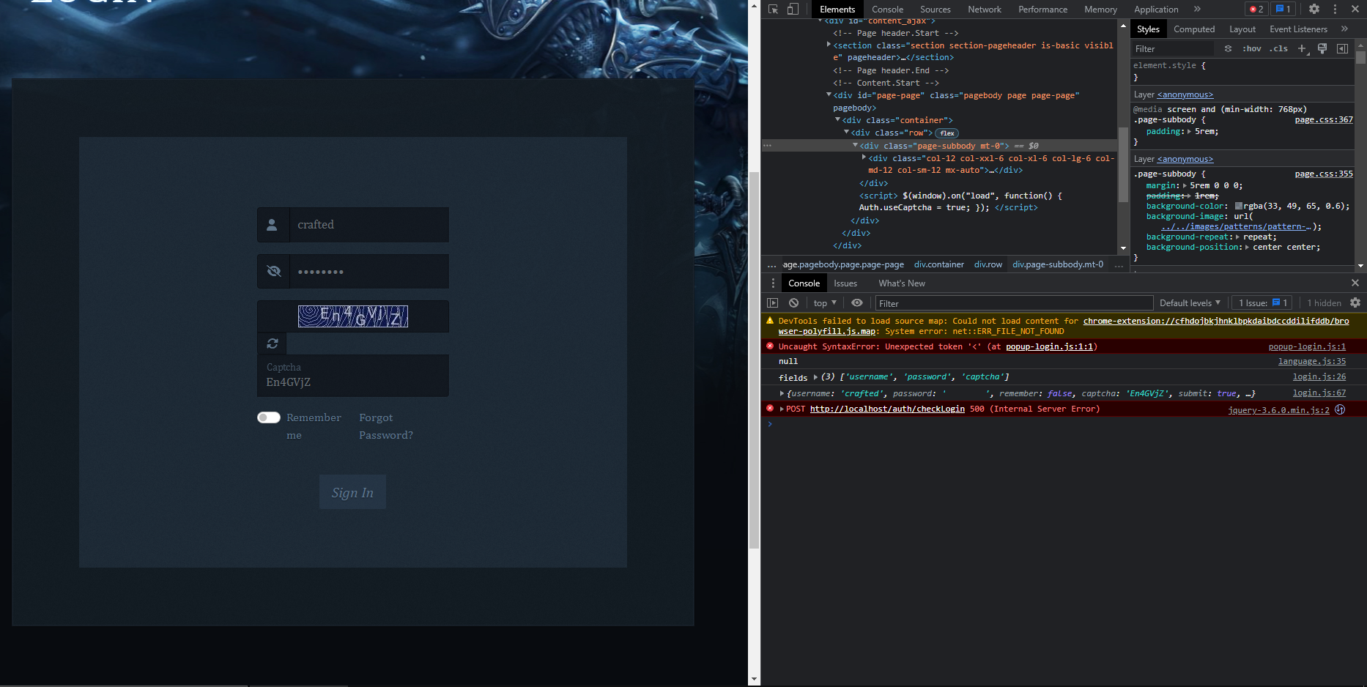Clear the console output
The height and width of the screenshot is (687, 1367).
click(x=794, y=302)
